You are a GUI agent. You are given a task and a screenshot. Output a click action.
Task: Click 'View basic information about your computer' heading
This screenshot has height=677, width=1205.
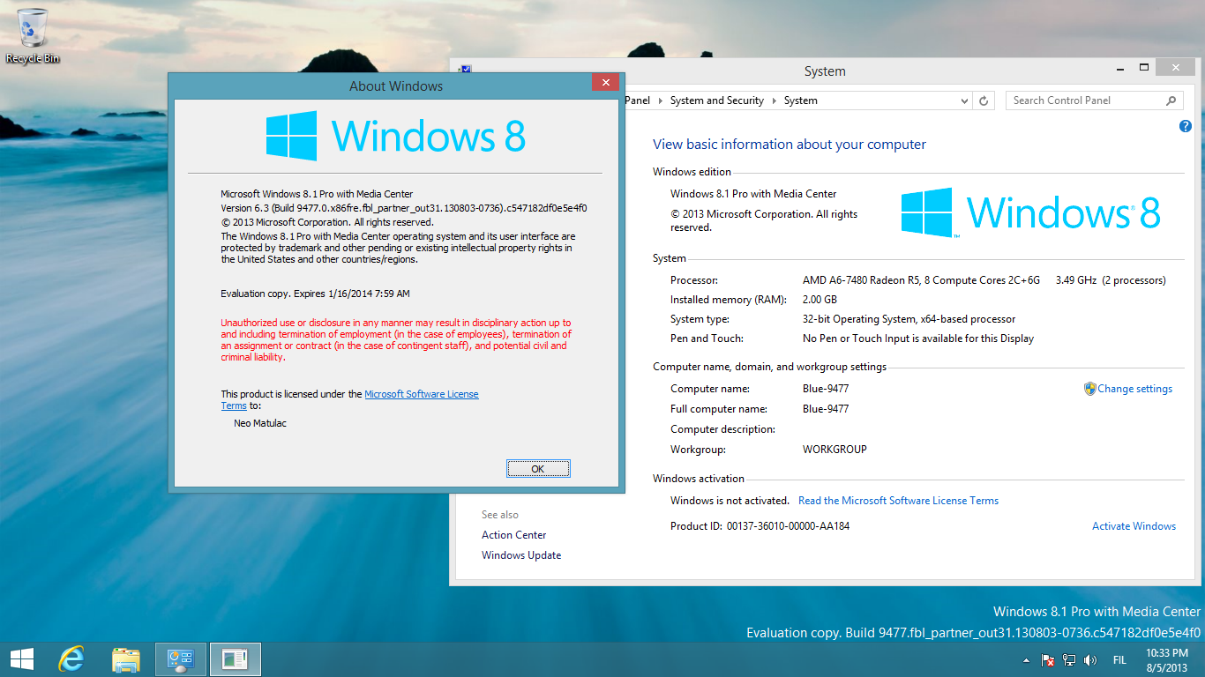pyautogui.click(x=790, y=145)
